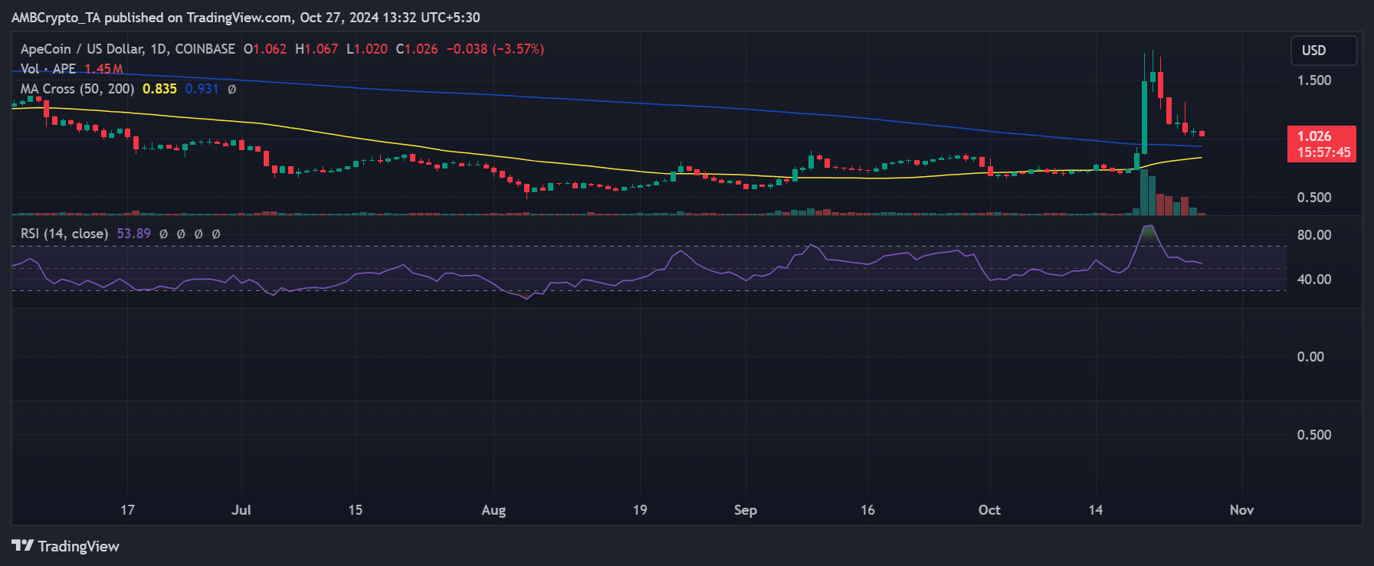Screen dimensions: 1374x566
Task: Click the daily change −0.038 (−3.57%)
Action: (495, 49)
